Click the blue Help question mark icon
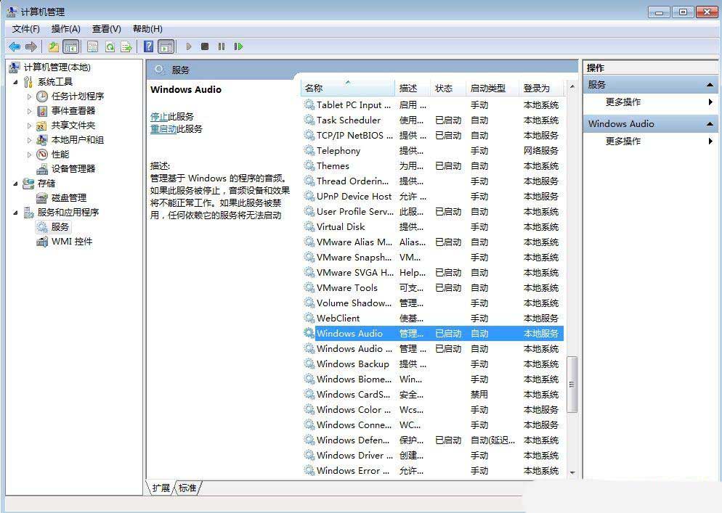722x513 pixels. 149,46
